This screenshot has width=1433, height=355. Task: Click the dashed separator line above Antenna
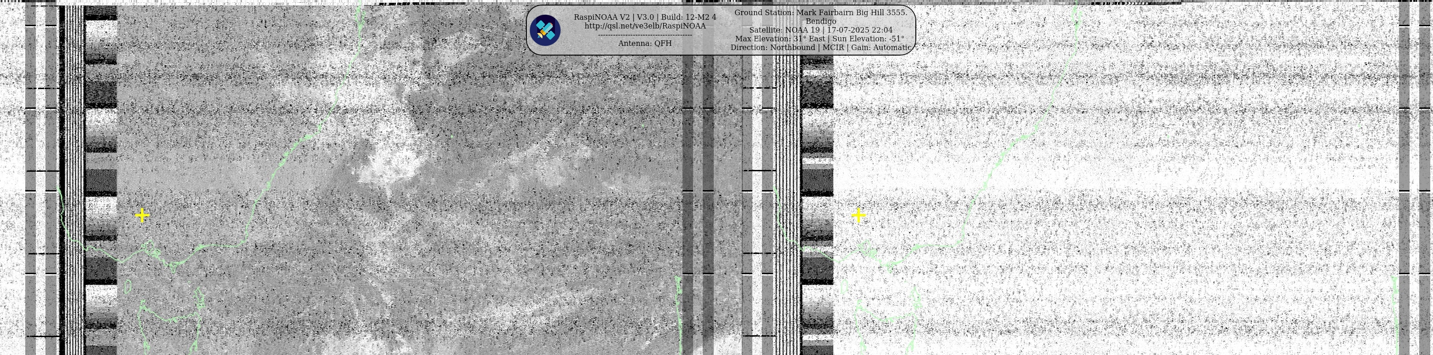645,35
